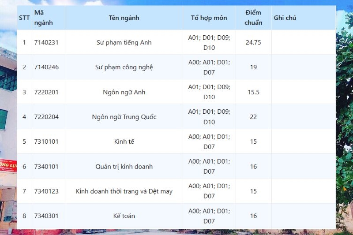The image size is (353, 235).
Task: Select major code 7340101
Action: coord(46,167)
